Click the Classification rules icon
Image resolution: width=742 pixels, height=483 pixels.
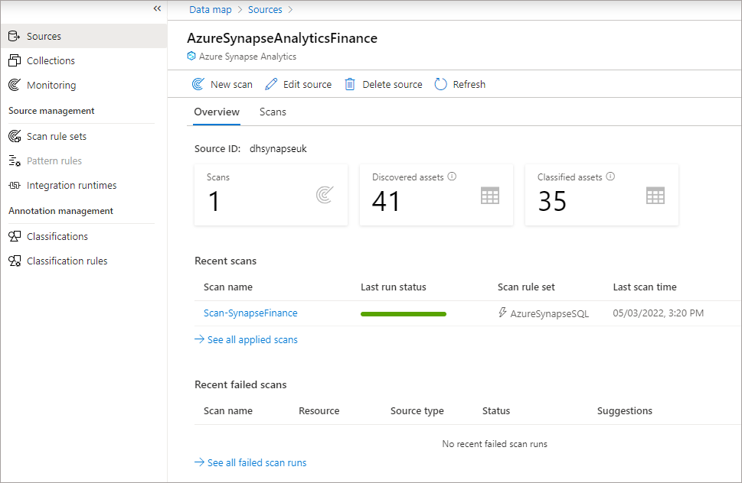pos(15,261)
